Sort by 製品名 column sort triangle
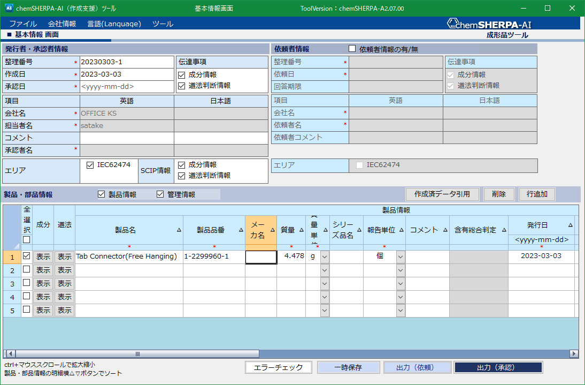Screen dimensions: 585x385 click(x=179, y=230)
